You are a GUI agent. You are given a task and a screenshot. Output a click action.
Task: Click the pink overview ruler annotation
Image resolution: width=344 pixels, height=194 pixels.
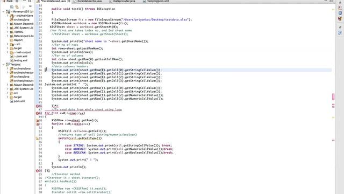click(333, 96)
